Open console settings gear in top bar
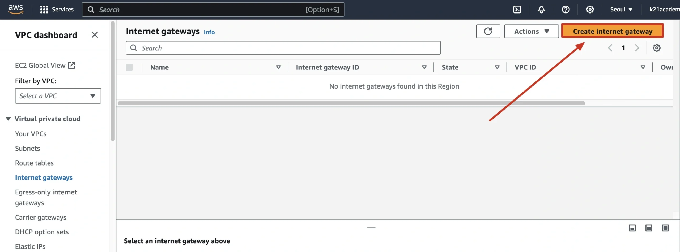The width and height of the screenshot is (680, 252). coord(590,10)
